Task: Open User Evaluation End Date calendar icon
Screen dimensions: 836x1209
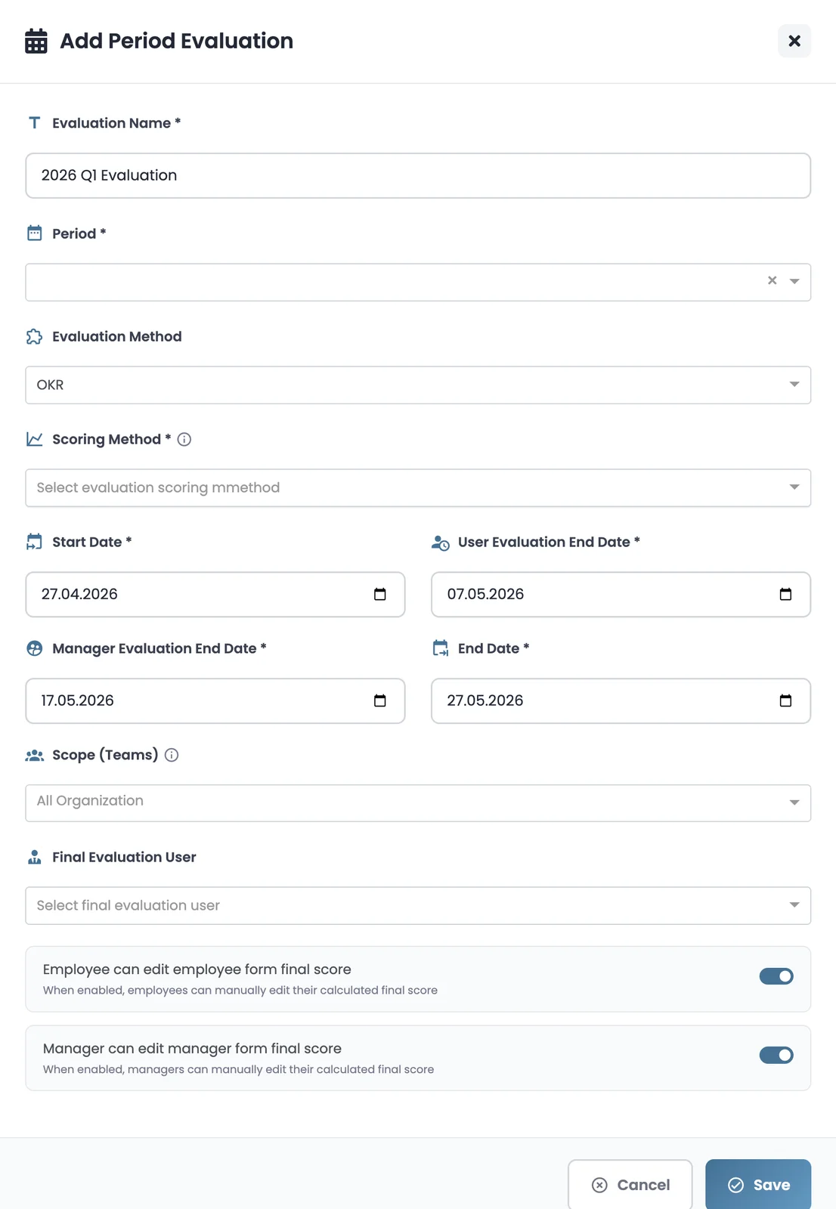Action: click(785, 595)
